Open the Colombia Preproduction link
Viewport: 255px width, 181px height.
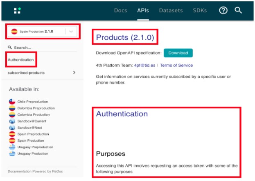tap(36, 108)
